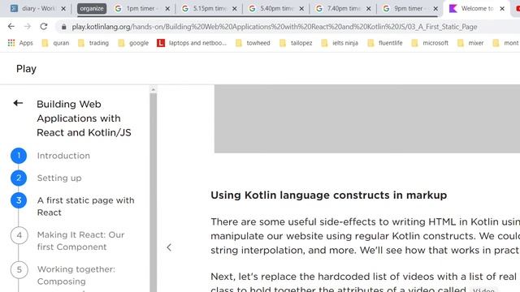Open the mixer bookmark folder
520x292 pixels.
(x=470, y=43)
